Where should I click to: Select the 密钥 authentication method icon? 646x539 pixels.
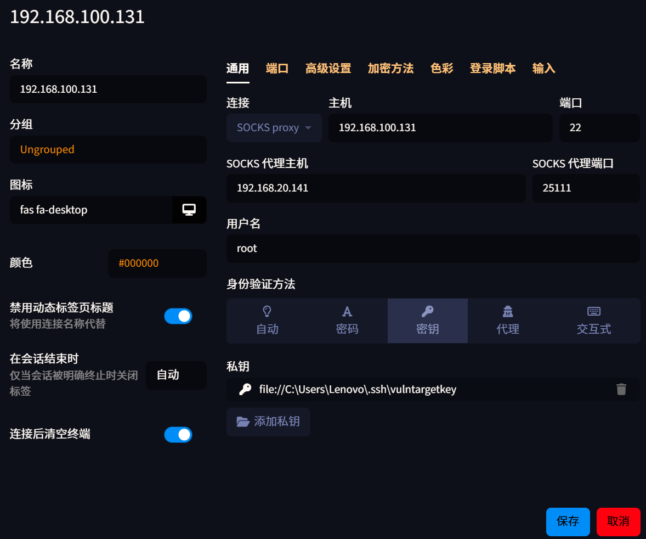tap(427, 312)
